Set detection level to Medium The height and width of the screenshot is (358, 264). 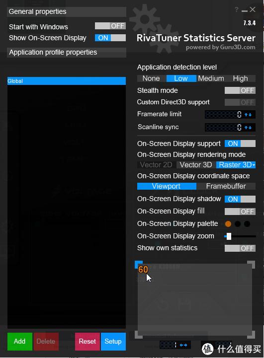coord(211,78)
